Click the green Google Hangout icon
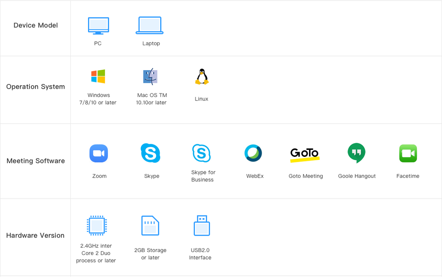The image size is (442, 277). [357, 153]
